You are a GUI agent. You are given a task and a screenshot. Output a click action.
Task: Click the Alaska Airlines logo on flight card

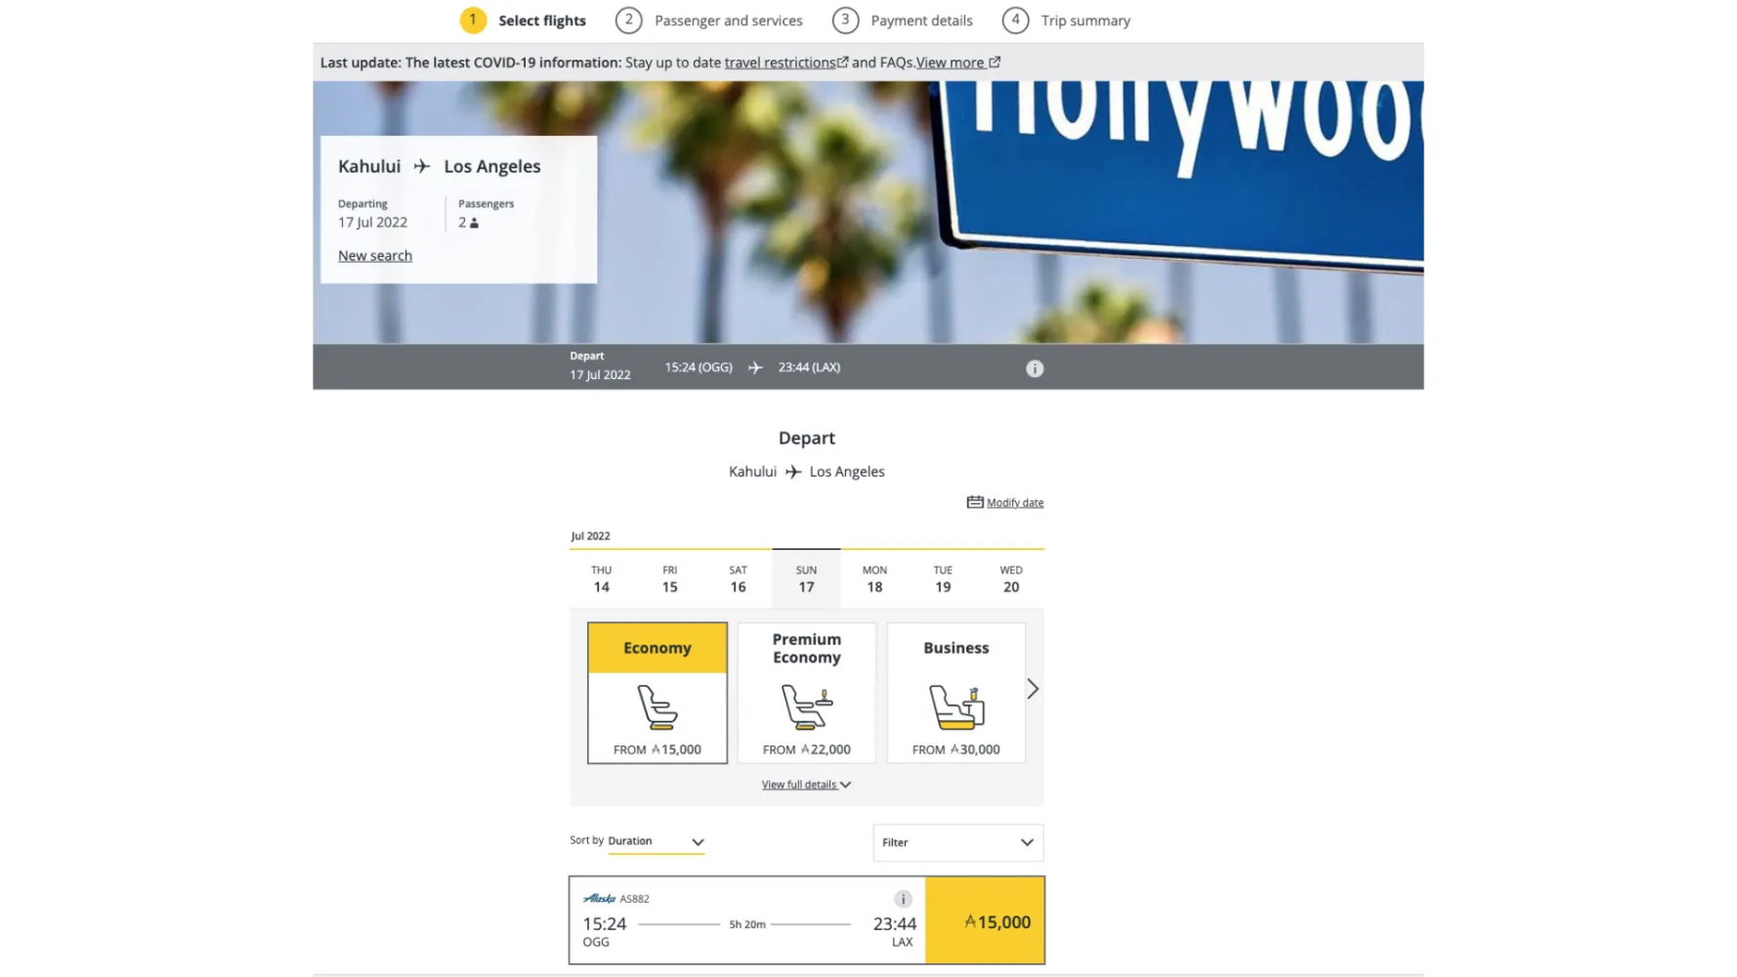tap(599, 899)
